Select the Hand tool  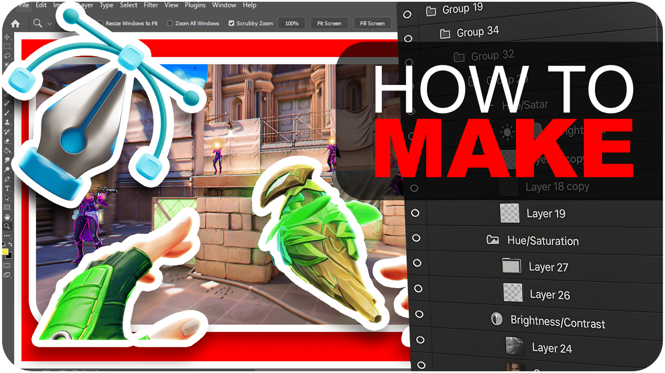coord(7,217)
